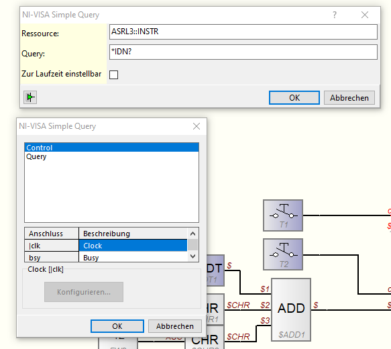Select the |clk connector cell

point(52,246)
